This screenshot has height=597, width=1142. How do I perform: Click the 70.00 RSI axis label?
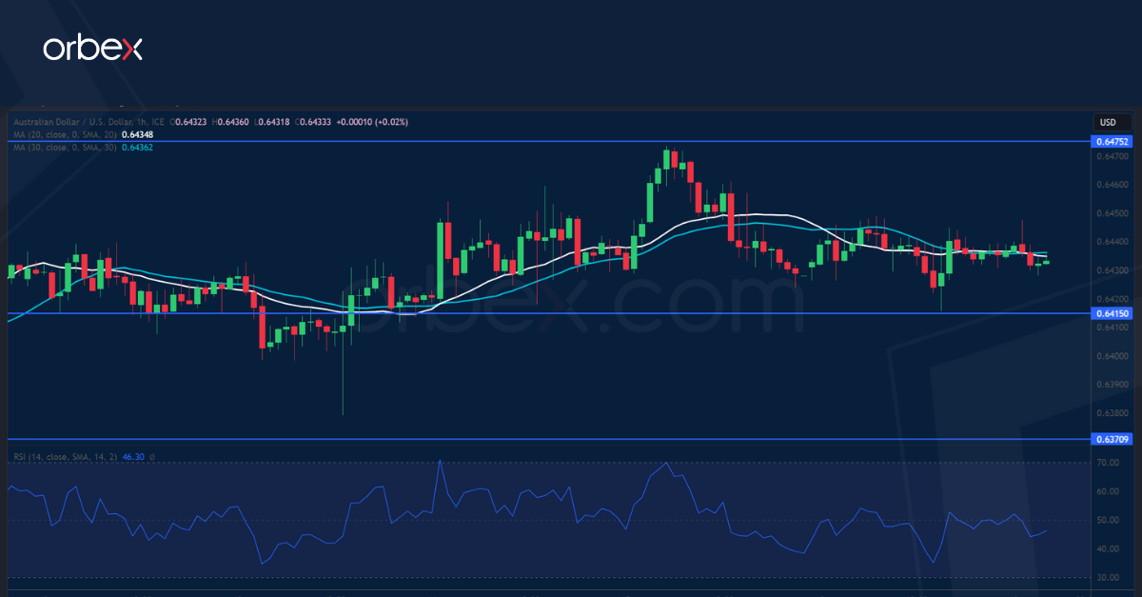point(1107,463)
